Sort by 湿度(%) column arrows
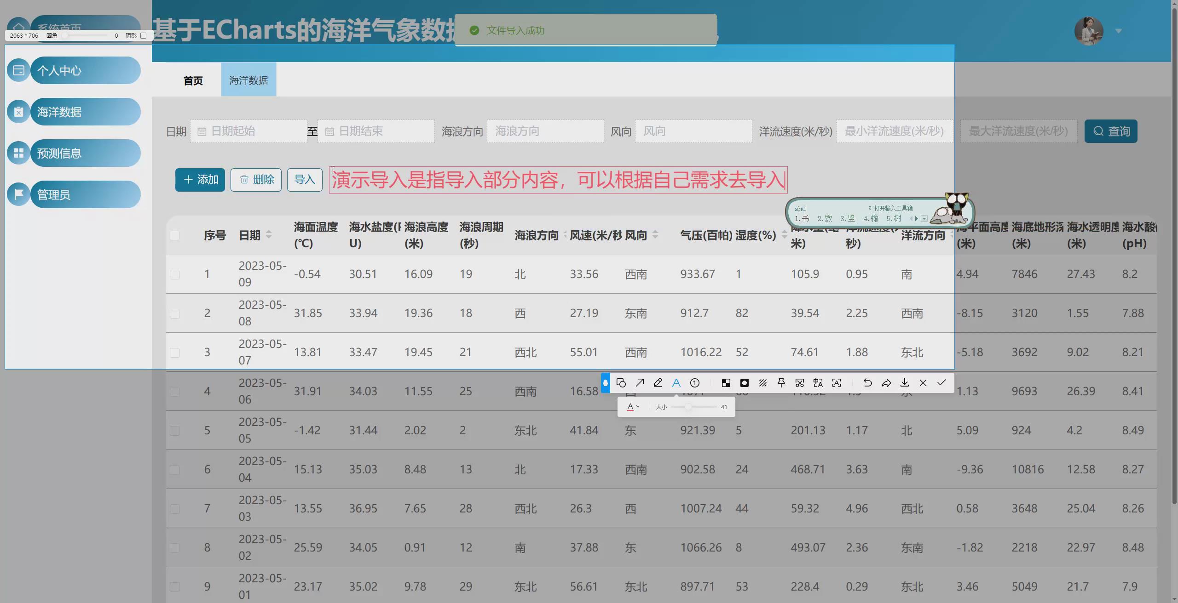 (x=784, y=234)
